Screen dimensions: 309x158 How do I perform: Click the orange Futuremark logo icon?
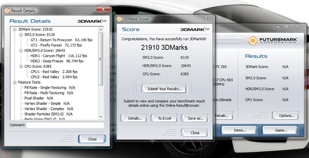[x=253, y=41]
